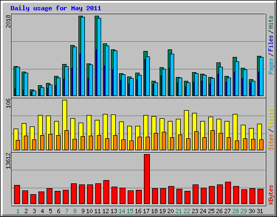Select the yellow visits bar for day 28
This screenshot has width=277, height=217.
point(235,127)
